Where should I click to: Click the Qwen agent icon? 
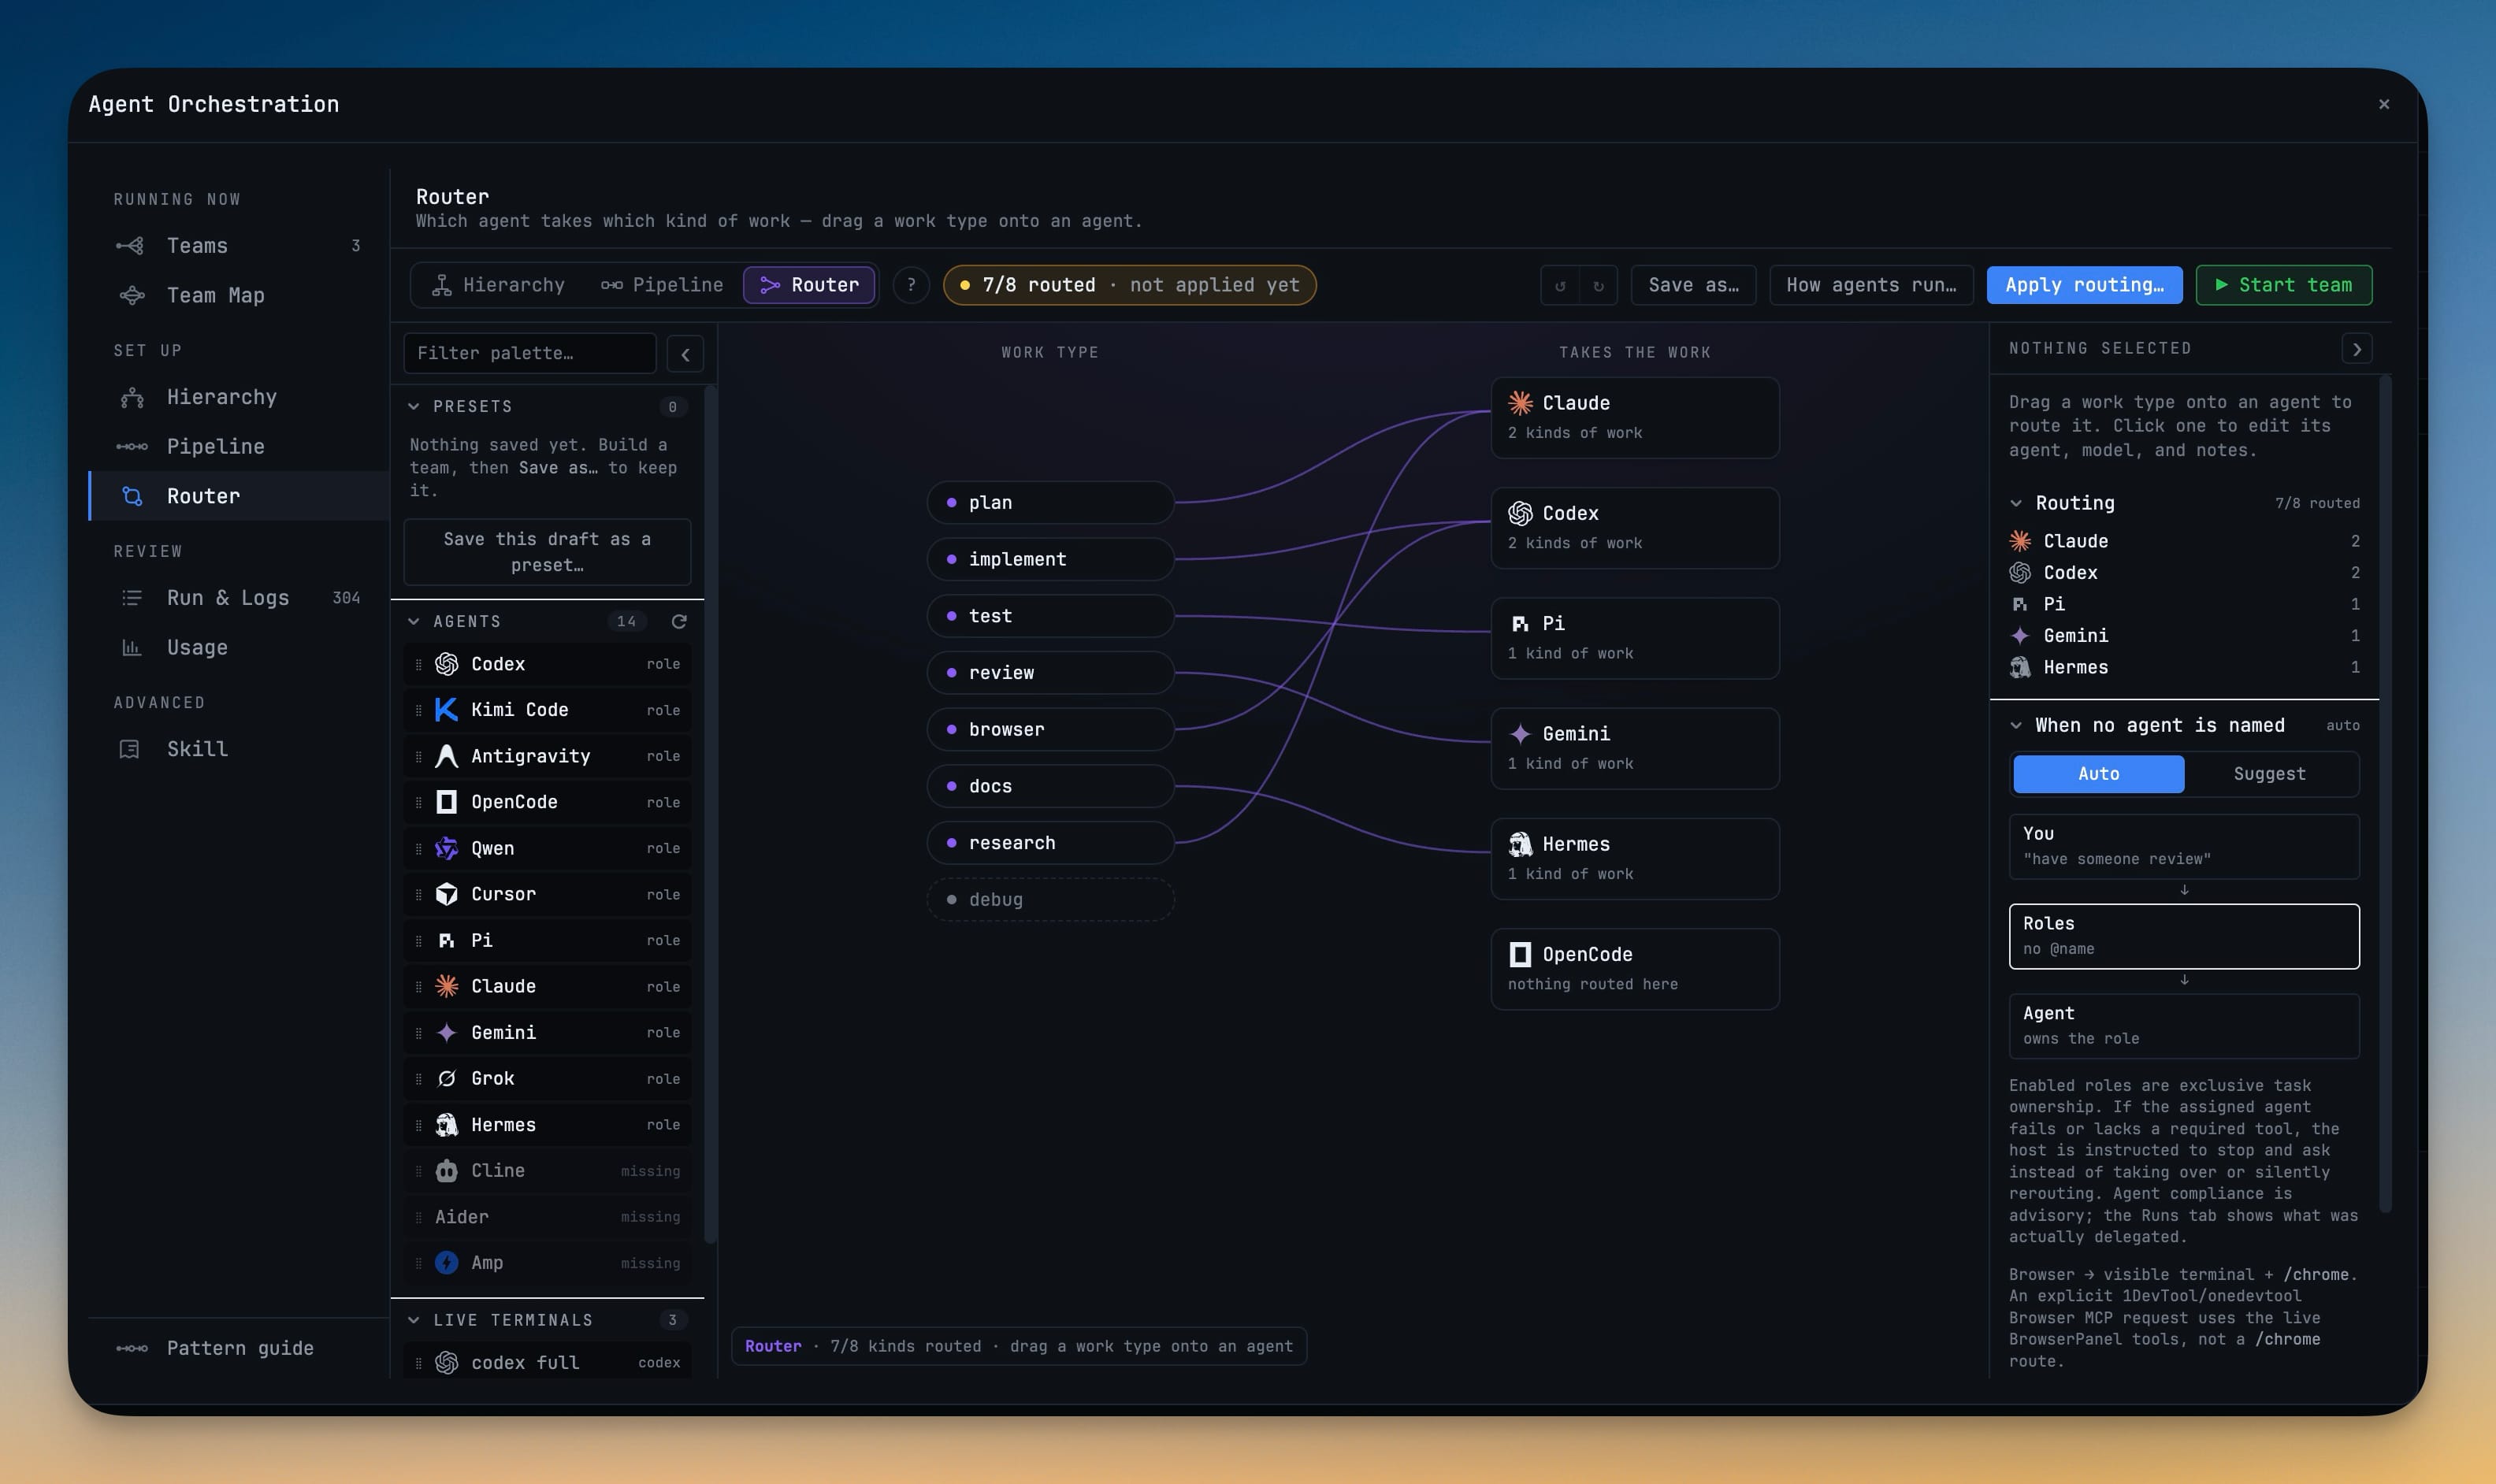pyautogui.click(x=446, y=848)
